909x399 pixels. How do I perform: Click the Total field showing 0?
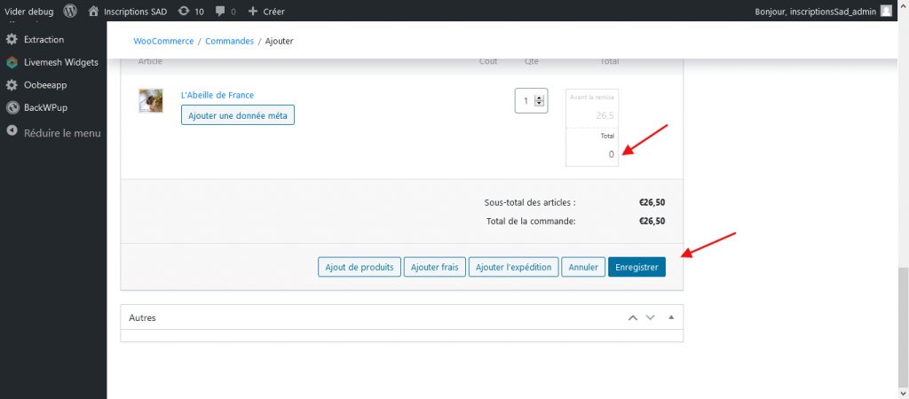592,154
